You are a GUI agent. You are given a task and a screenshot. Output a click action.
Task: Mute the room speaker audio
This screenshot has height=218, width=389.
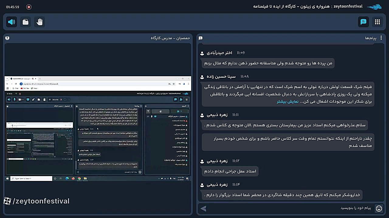pos(12,22)
